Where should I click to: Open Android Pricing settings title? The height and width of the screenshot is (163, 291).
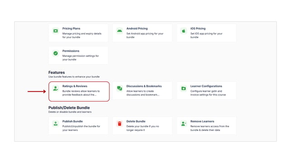click(137, 28)
